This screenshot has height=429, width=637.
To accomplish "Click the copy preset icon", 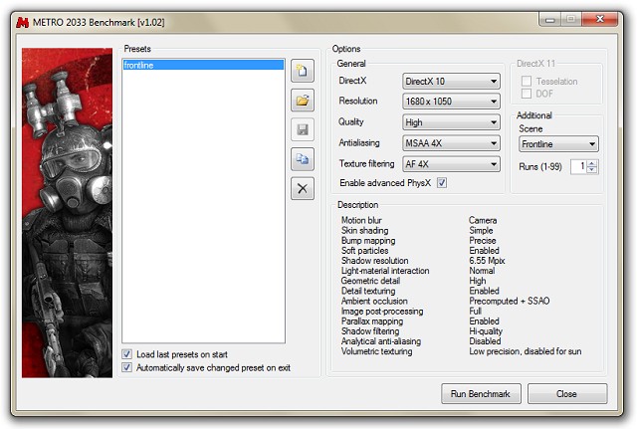I will [x=303, y=159].
